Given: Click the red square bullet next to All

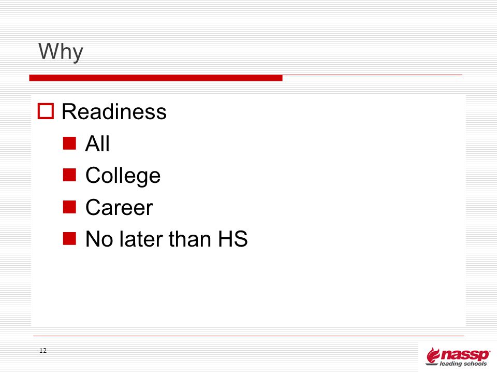Looking at the screenshot, I should [69, 143].
